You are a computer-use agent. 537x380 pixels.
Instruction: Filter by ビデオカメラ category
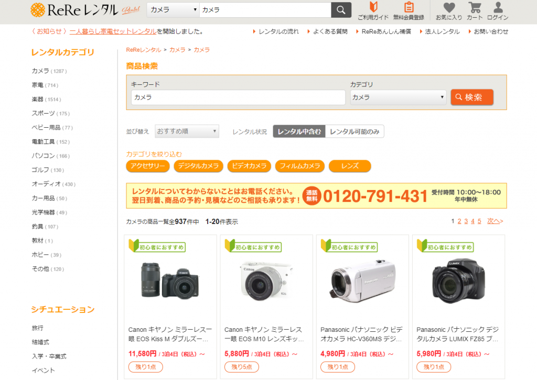249,166
